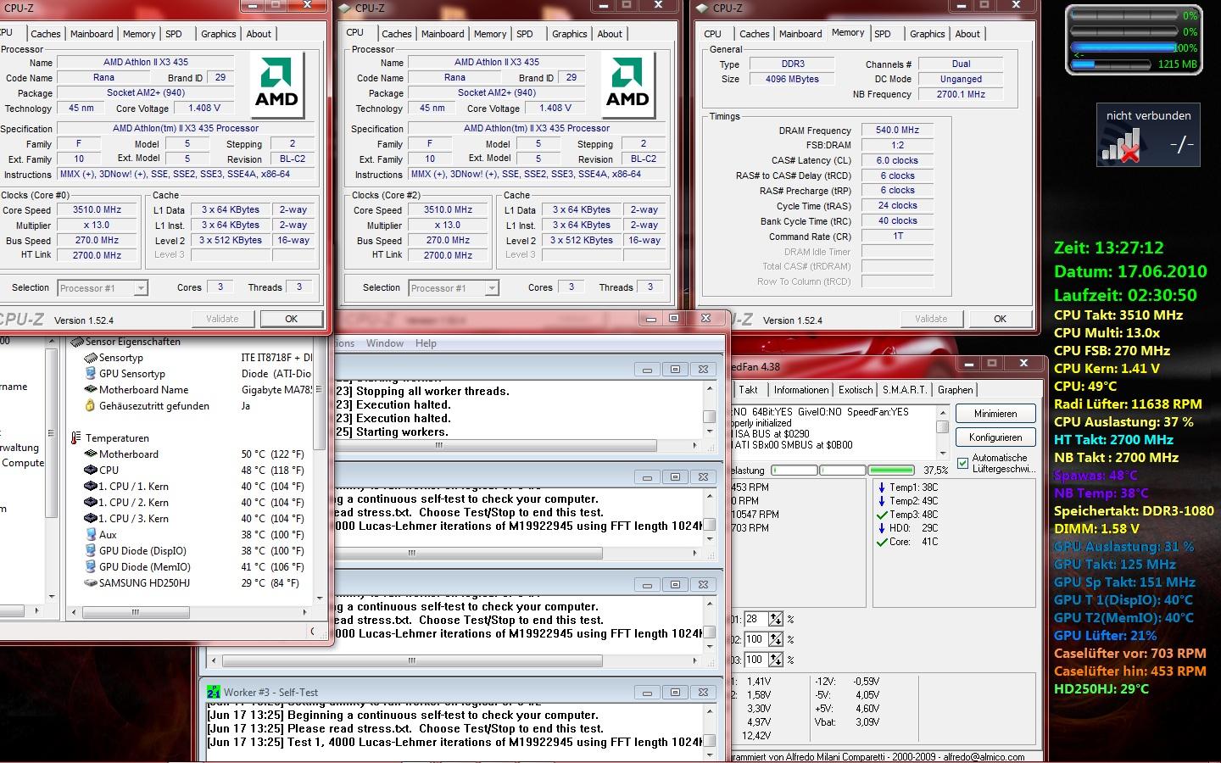
Task: Click OK in the leftmost CPU-Z window
Action: 291,319
